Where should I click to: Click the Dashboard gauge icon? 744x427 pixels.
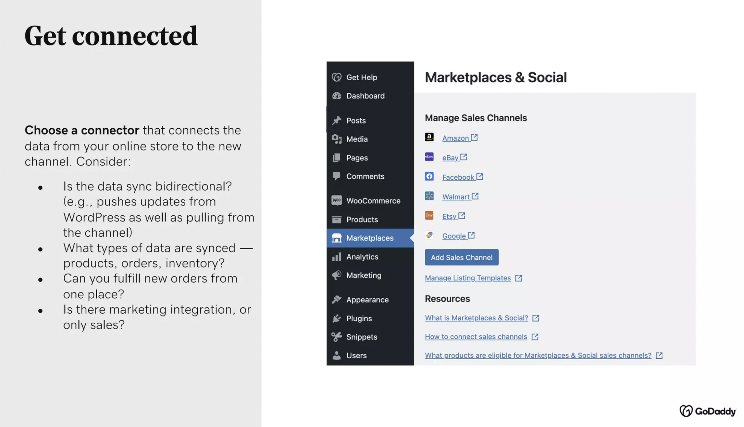(336, 96)
